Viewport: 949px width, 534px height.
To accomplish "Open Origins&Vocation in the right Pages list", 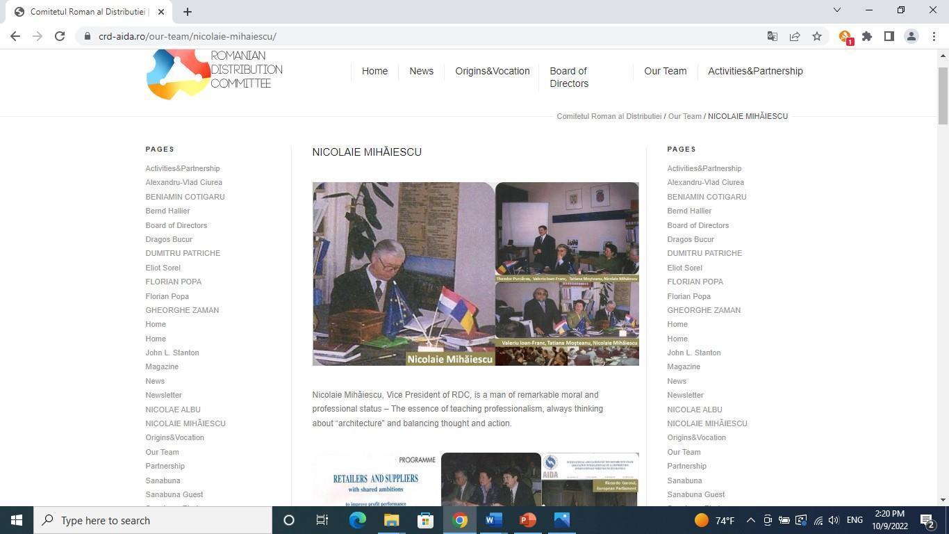I will pos(697,437).
